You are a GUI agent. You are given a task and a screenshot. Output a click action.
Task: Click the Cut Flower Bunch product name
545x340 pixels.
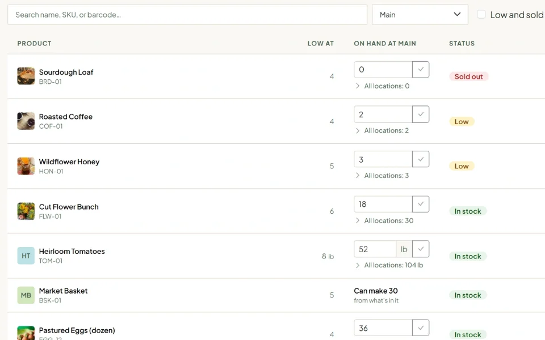click(69, 207)
